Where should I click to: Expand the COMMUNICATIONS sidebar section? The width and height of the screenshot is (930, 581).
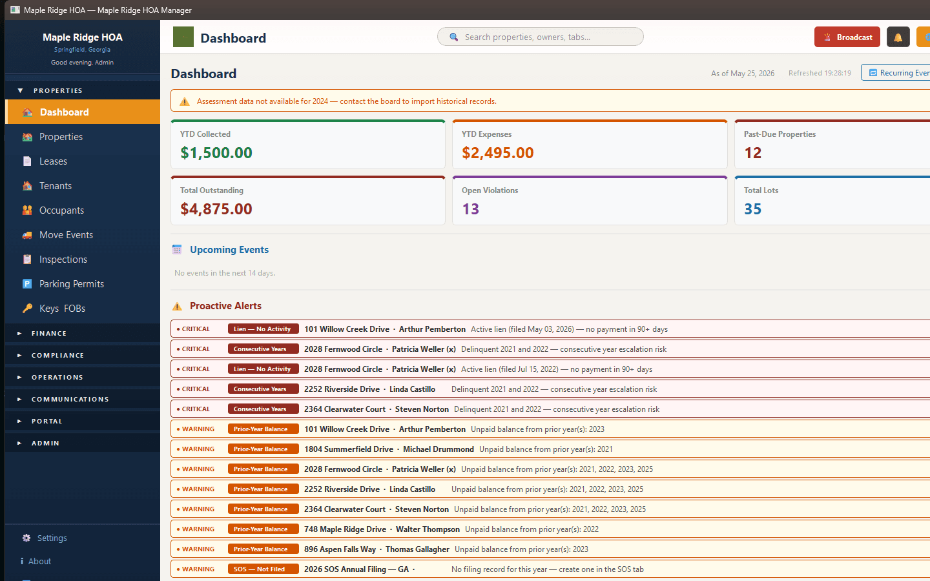click(83, 399)
